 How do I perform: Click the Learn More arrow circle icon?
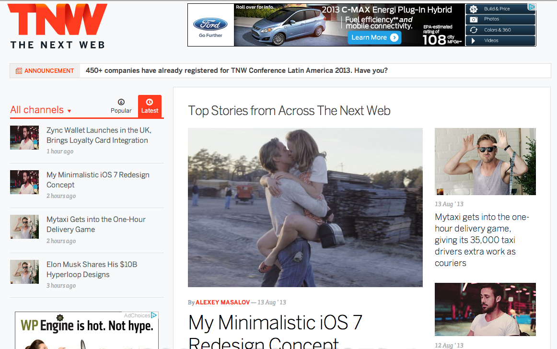(x=395, y=38)
